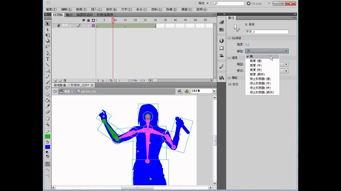The width and height of the screenshot is (341, 191).
Task: Select the Eyedropper tool
Action: click(47, 106)
